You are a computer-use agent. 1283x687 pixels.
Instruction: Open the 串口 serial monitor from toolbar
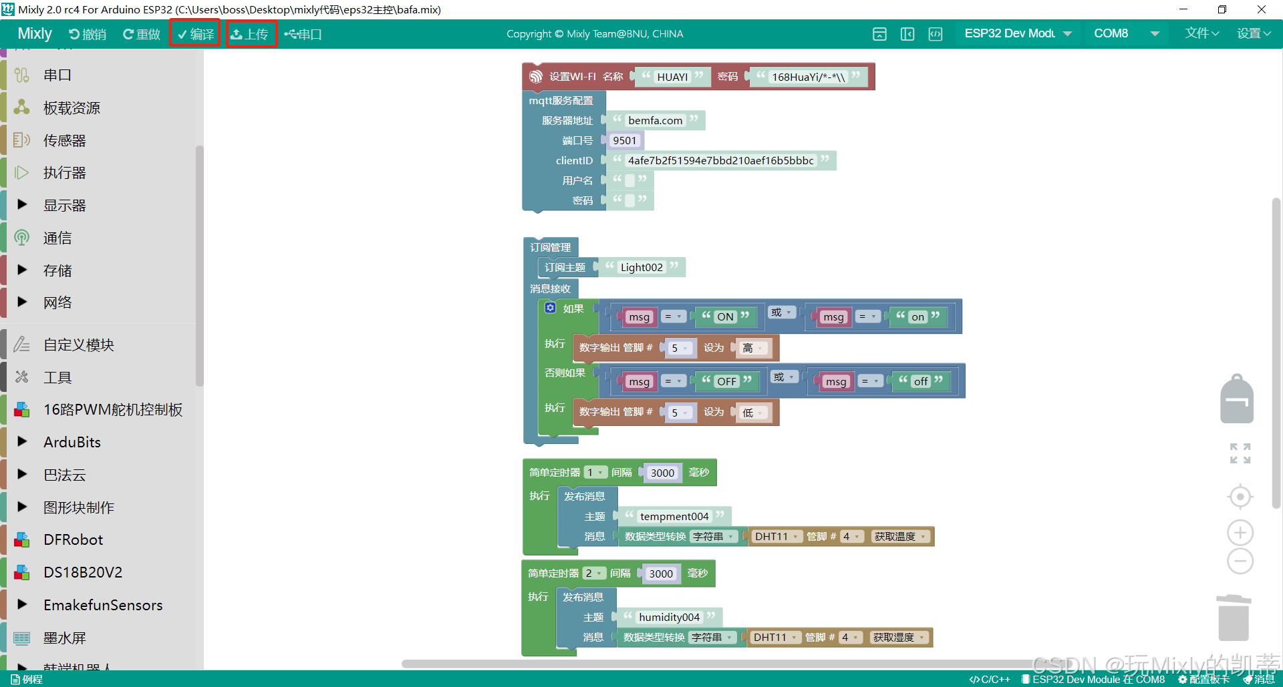(x=303, y=33)
